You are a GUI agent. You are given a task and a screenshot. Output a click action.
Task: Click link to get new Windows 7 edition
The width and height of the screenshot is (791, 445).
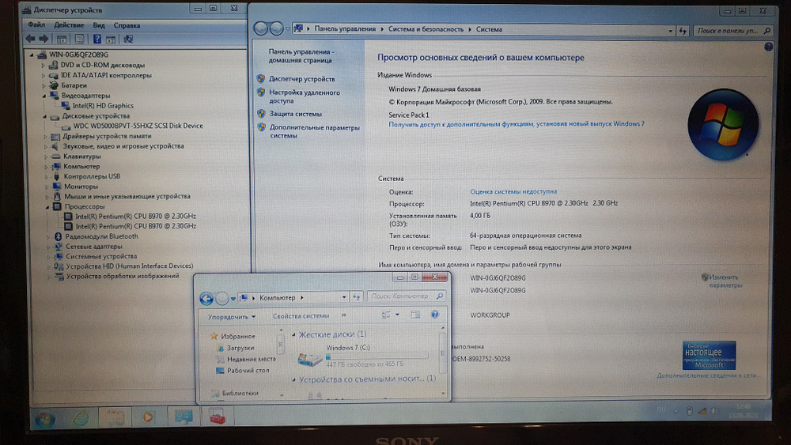(x=516, y=123)
